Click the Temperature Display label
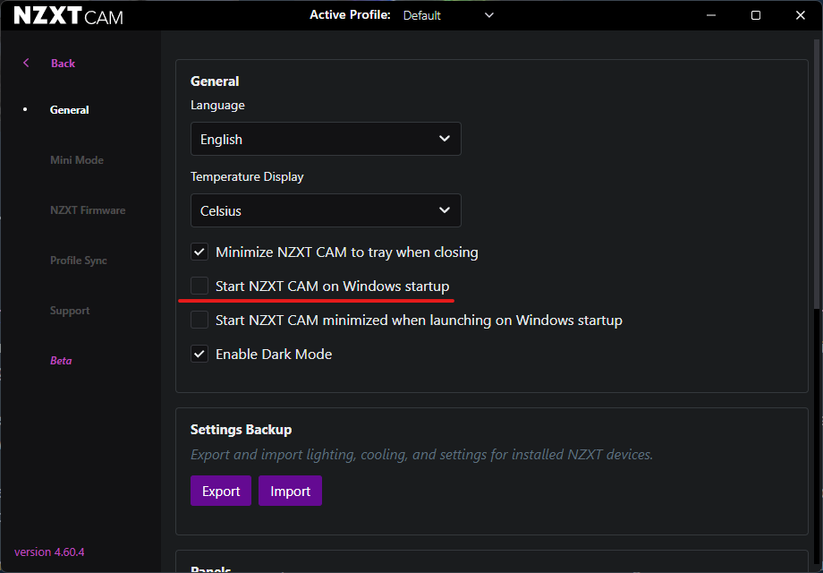 click(x=247, y=177)
